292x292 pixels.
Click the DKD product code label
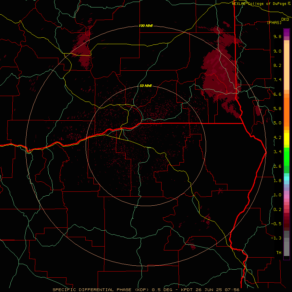click(x=285, y=19)
